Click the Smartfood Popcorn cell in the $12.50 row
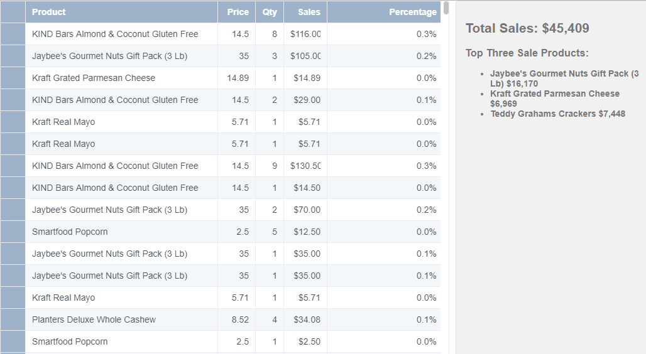 click(121, 232)
